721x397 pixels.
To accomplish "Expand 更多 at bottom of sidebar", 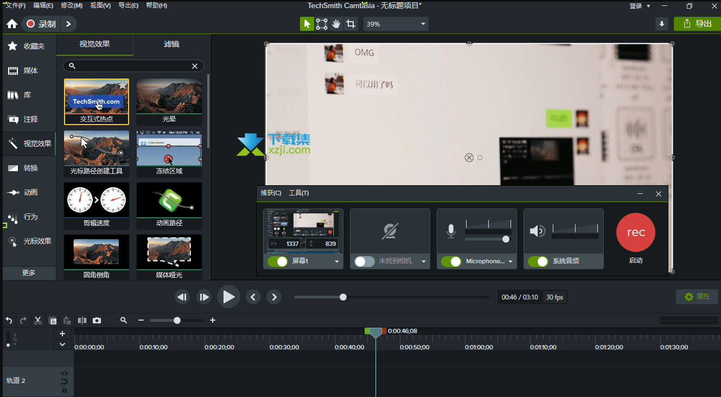I will (x=29, y=273).
